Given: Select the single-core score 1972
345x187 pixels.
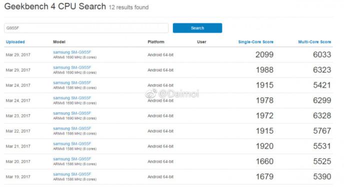Looking at the screenshot, I should [264, 116].
